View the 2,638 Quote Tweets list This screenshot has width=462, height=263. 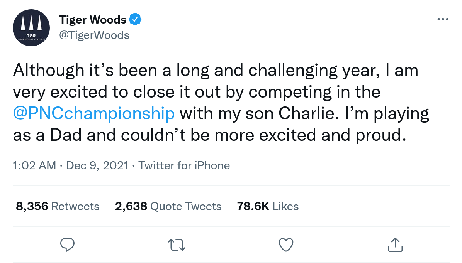(x=168, y=206)
